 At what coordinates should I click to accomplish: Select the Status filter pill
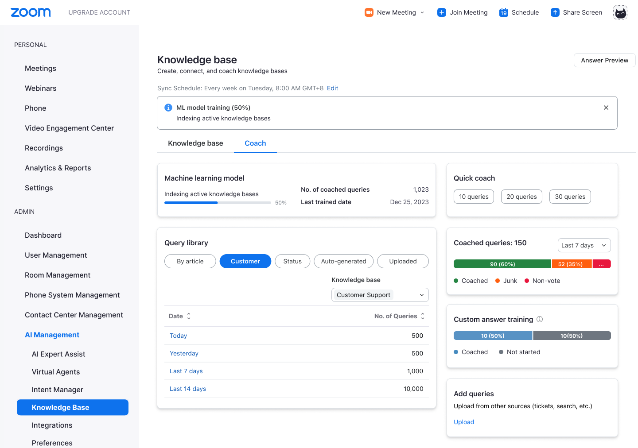click(x=292, y=261)
